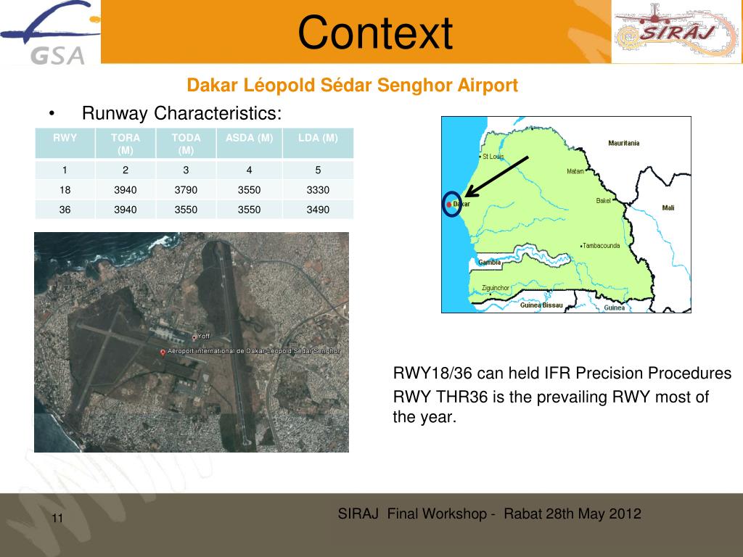Select ASDA value 3550 in the runway 18 row

(x=250, y=190)
